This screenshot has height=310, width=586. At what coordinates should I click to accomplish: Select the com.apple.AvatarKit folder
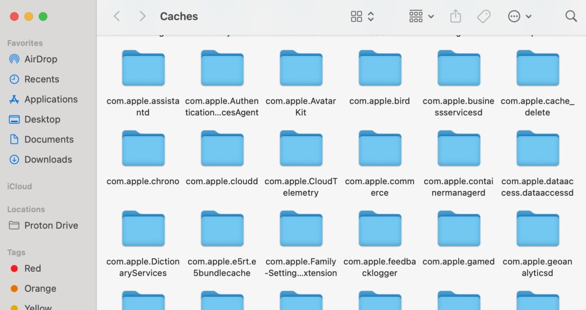click(301, 68)
